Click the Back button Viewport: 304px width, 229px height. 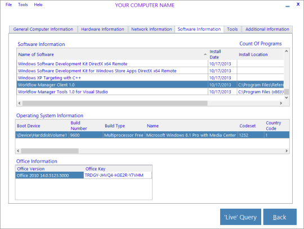point(280,217)
